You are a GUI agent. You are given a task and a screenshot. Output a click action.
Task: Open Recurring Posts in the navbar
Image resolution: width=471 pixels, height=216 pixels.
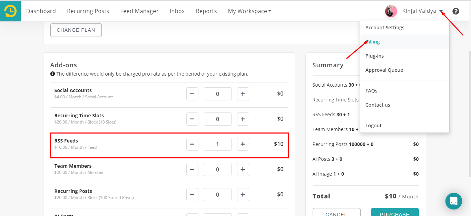click(x=88, y=11)
